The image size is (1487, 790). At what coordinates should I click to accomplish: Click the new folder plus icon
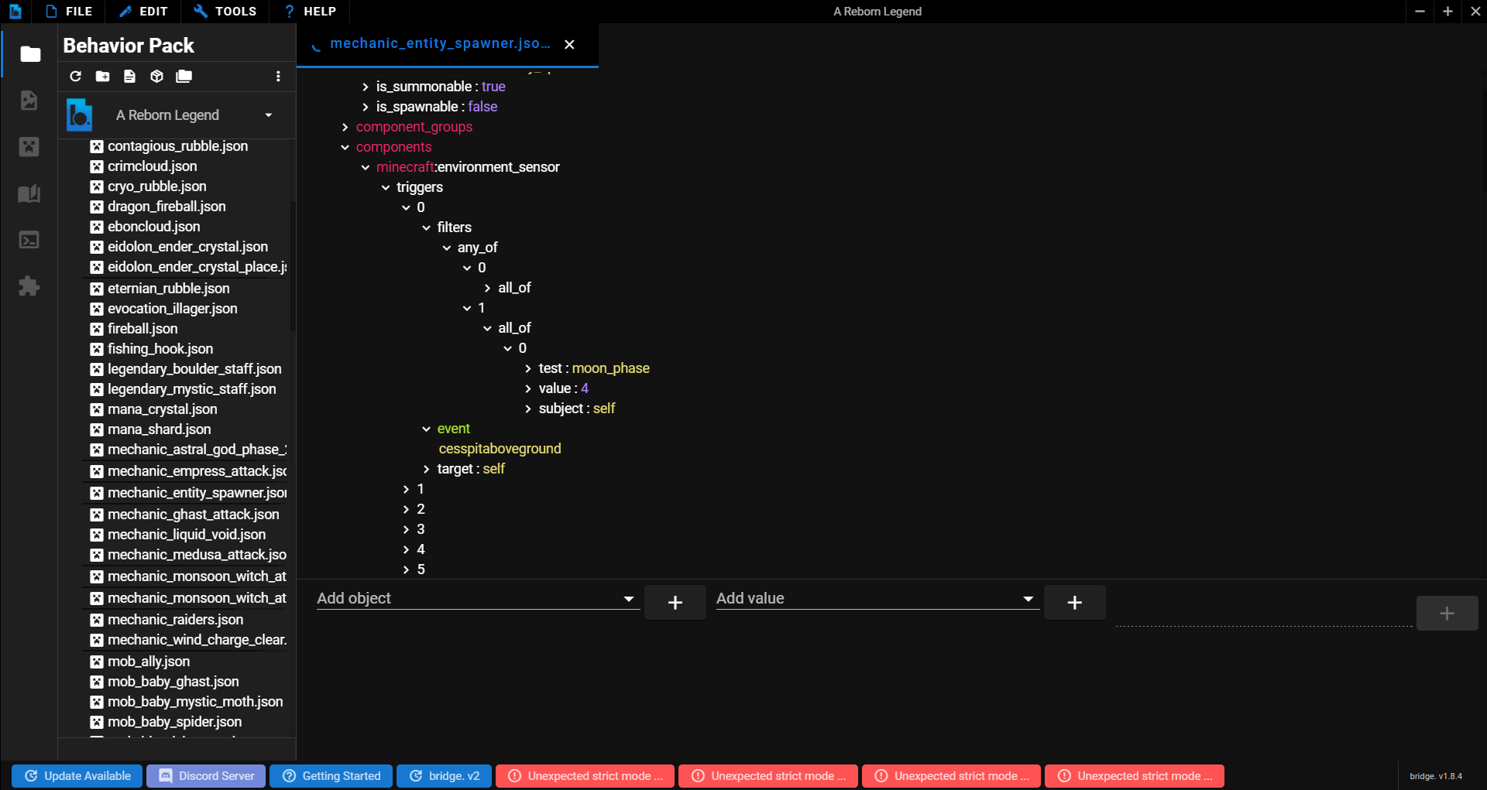click(x=102, y=76)
